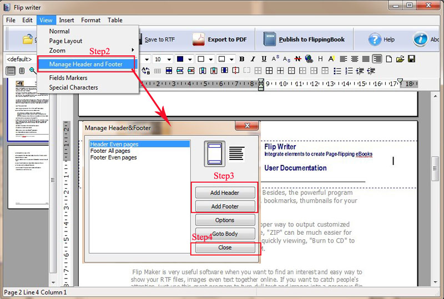Justify text alignment
This screenshot has width=444, height=299.
pyautogui.click(x=366, y=59)
